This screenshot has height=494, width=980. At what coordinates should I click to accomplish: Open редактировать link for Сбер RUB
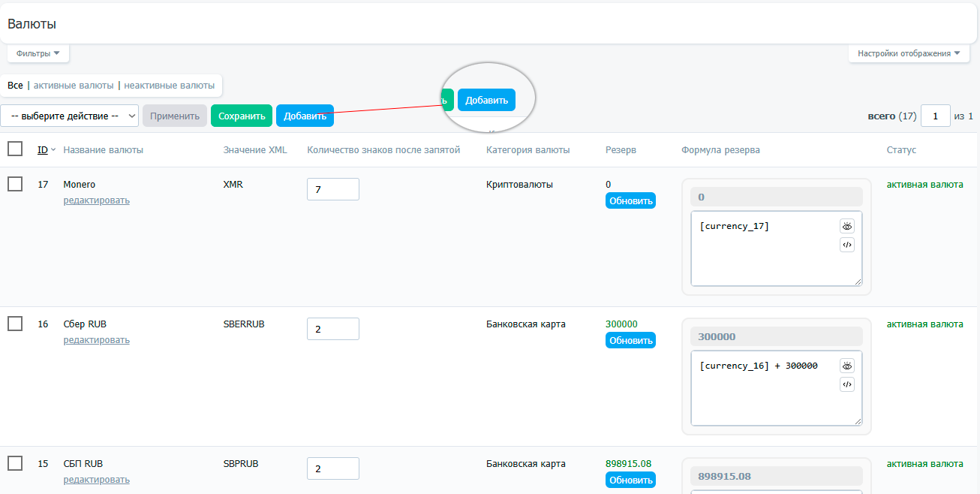(96, 340)
